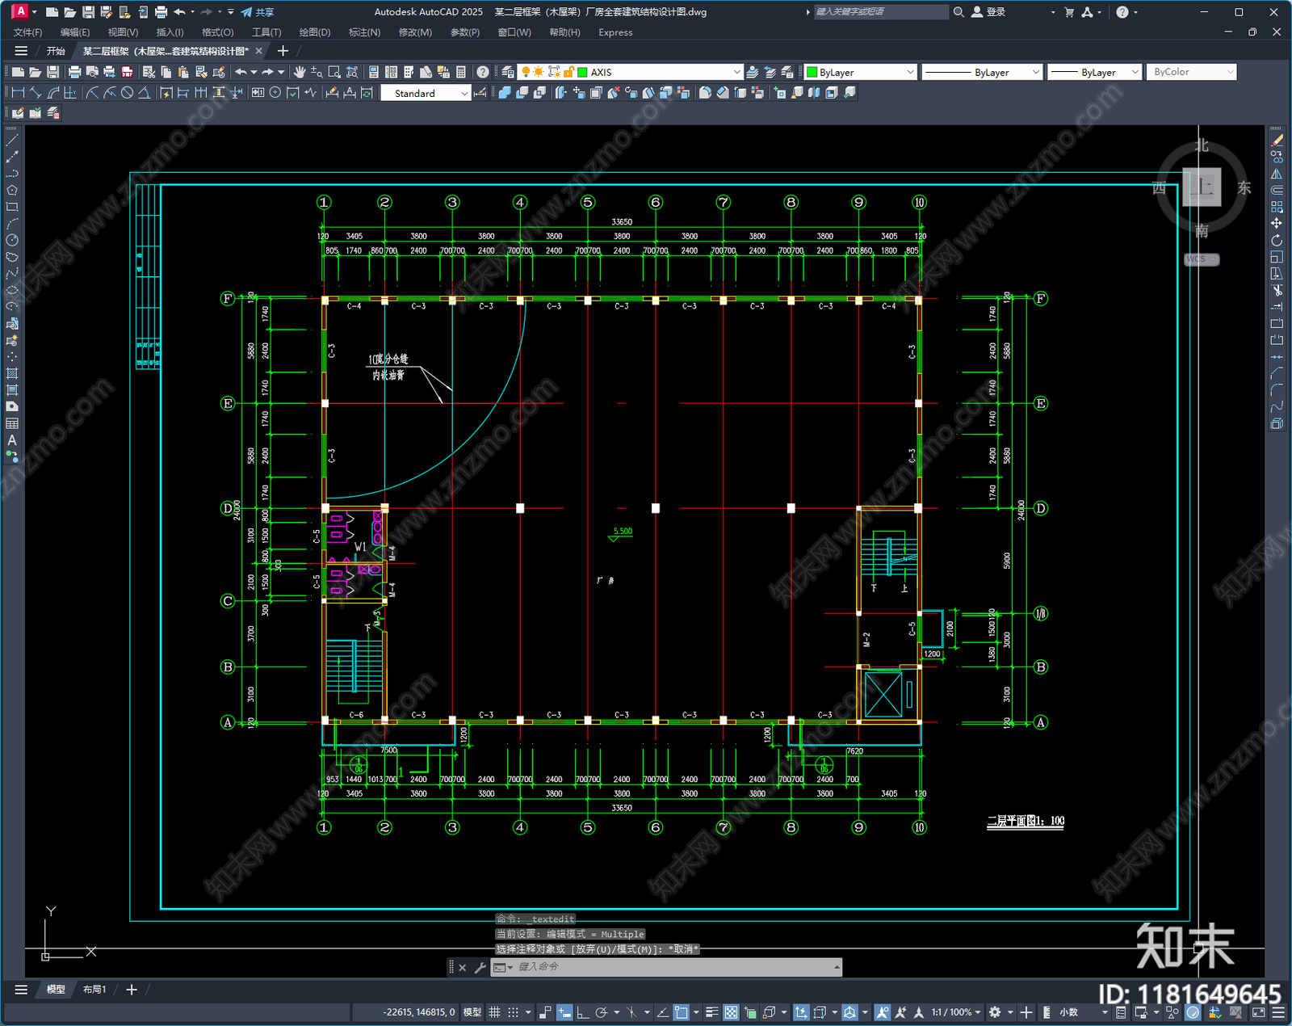
Task: Switch to the 布局1 layout tab
Action: click(94, 989)
